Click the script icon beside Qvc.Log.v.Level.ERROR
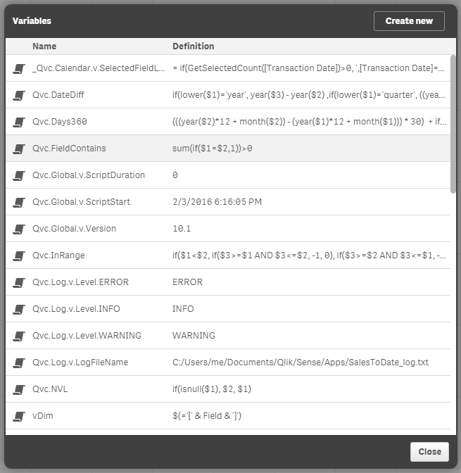The image size is (461, 473). point(19,282)
